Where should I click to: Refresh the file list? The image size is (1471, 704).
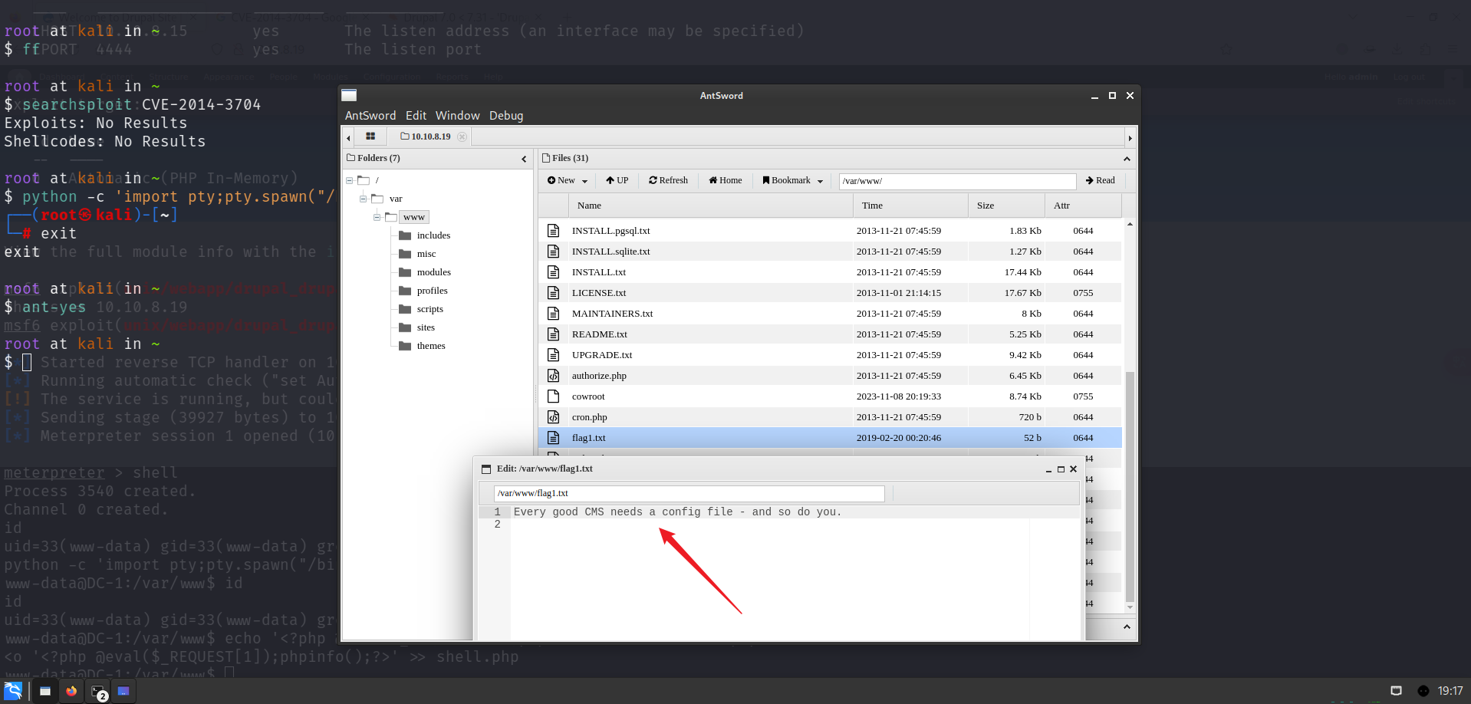point(668,181)
